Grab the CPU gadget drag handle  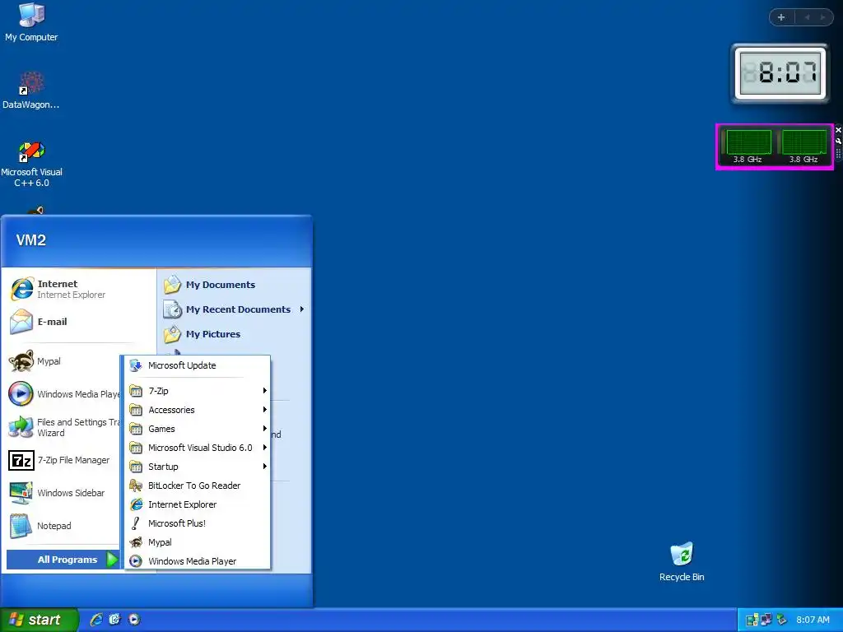838,153
